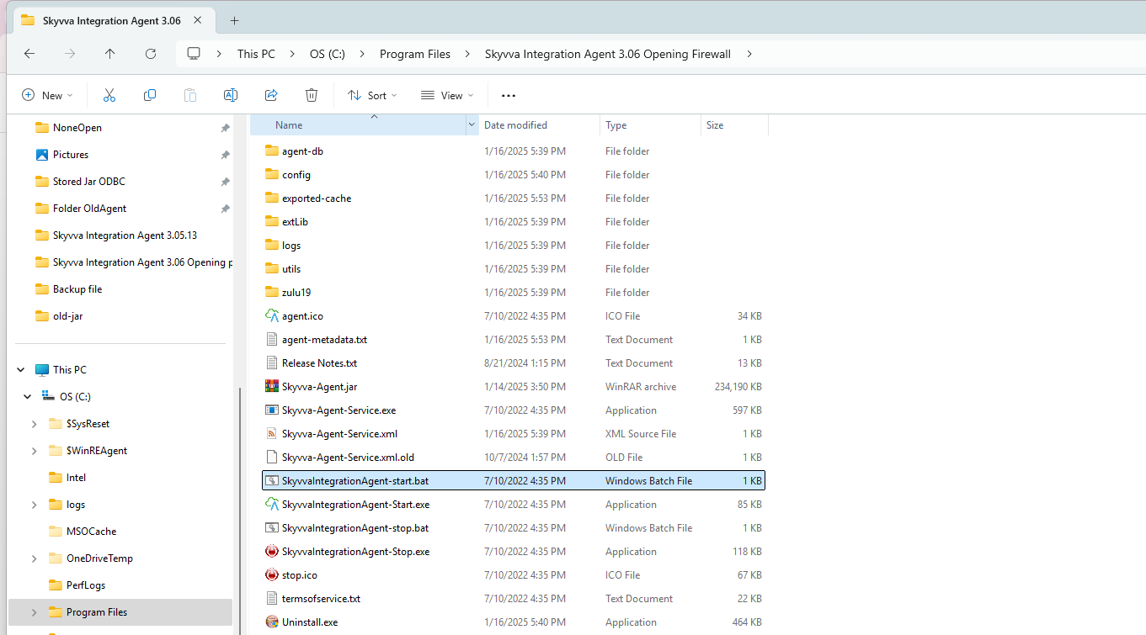Expand the $SysReset folder in tree
This screenshot has width=1146, height=635.
tap(34, 424)
